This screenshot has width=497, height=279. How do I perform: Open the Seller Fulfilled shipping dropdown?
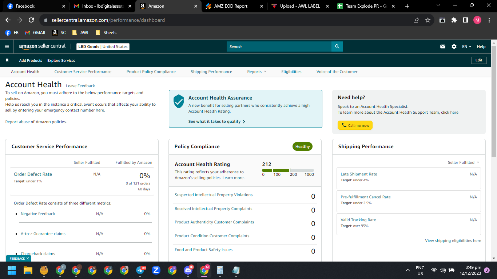[x=464, y=162]
